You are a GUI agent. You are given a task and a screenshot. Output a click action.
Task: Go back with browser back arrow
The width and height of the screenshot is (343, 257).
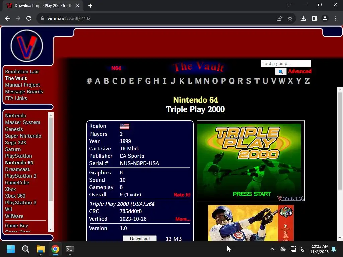[7, 19]
